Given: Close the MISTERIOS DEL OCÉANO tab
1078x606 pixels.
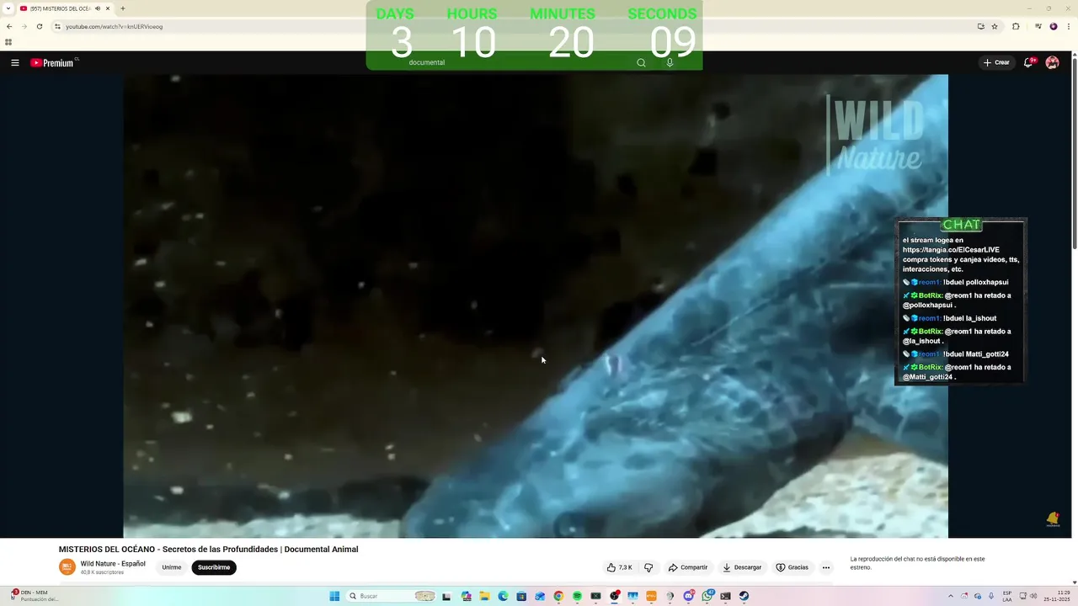Looking at the screenshot, I should click(108, 8).
